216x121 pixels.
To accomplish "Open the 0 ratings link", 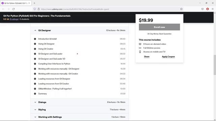I will [14, 19].
